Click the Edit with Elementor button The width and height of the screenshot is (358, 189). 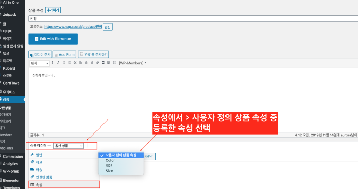[x=53, y=39]
